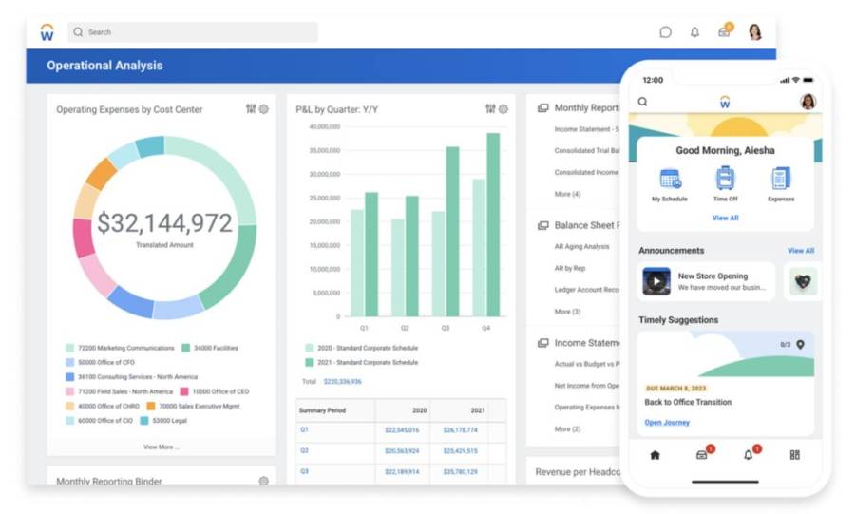Open gear icon on Monthly Reporting Binder card

point(264,481)
